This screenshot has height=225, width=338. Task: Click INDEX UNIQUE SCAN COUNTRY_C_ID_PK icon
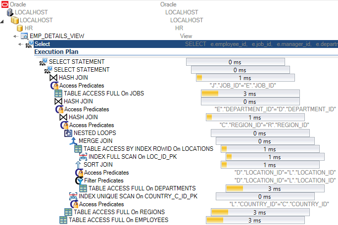pyautogui.click(x=73, y=196)
